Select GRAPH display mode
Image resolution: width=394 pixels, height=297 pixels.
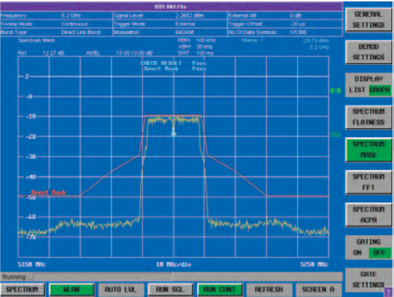tap(379, 89)
